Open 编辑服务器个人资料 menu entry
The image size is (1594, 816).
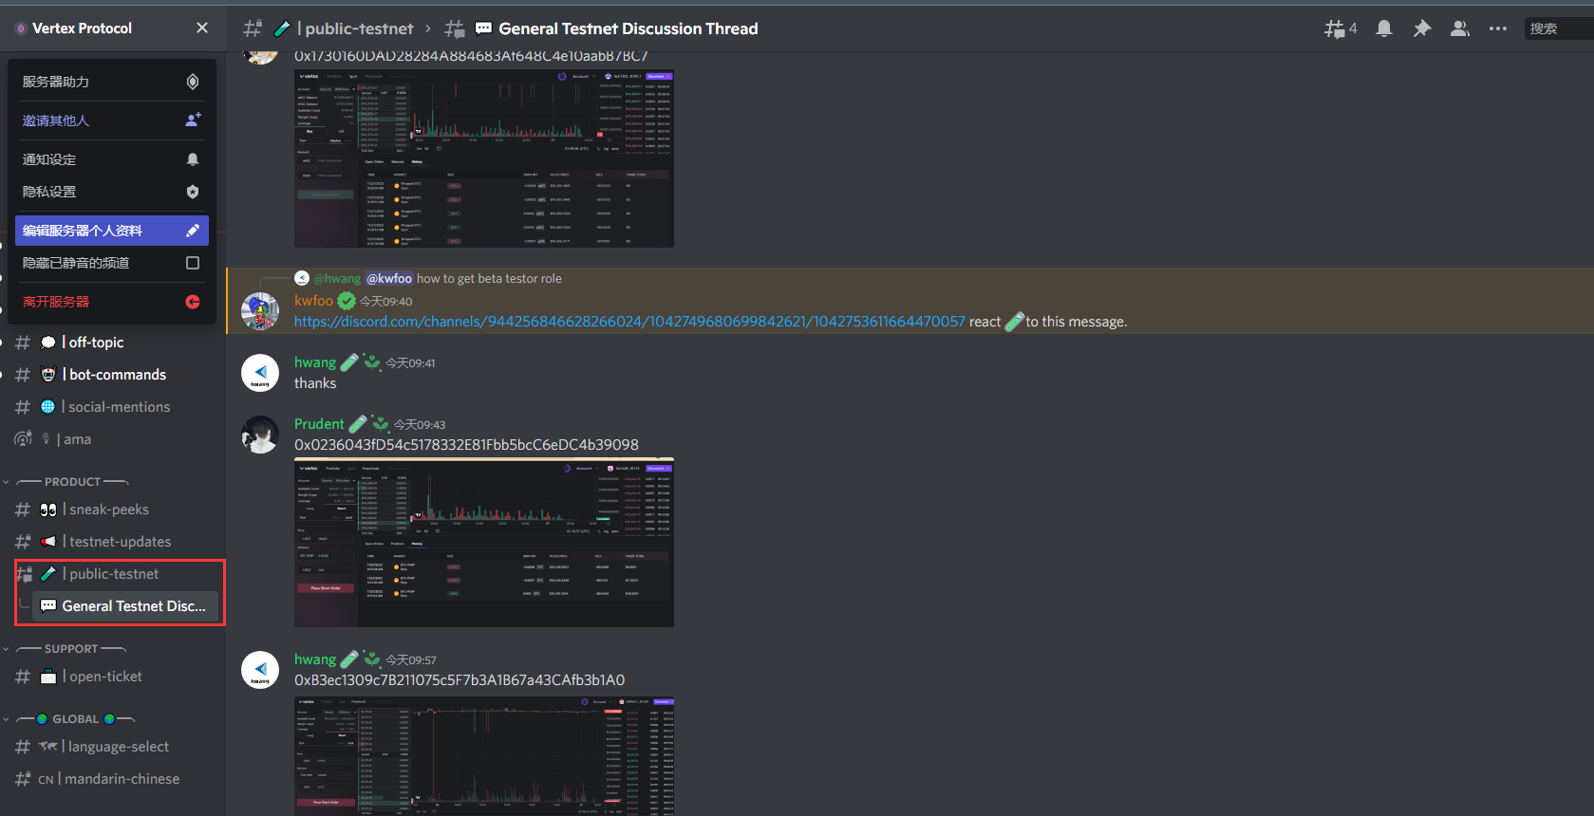click(x=111, y=231)
